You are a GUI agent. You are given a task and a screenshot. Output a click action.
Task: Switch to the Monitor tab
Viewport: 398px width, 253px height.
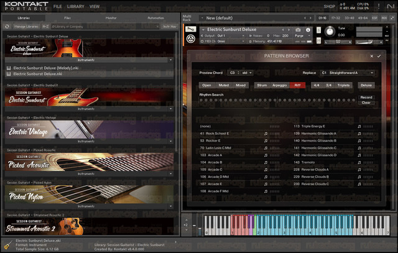pos(111,18)
